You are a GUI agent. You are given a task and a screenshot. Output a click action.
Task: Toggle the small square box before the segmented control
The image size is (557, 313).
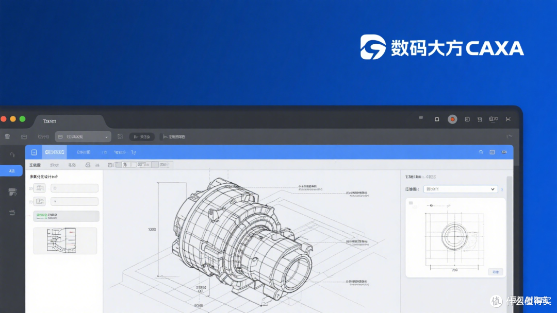point(110,165)
